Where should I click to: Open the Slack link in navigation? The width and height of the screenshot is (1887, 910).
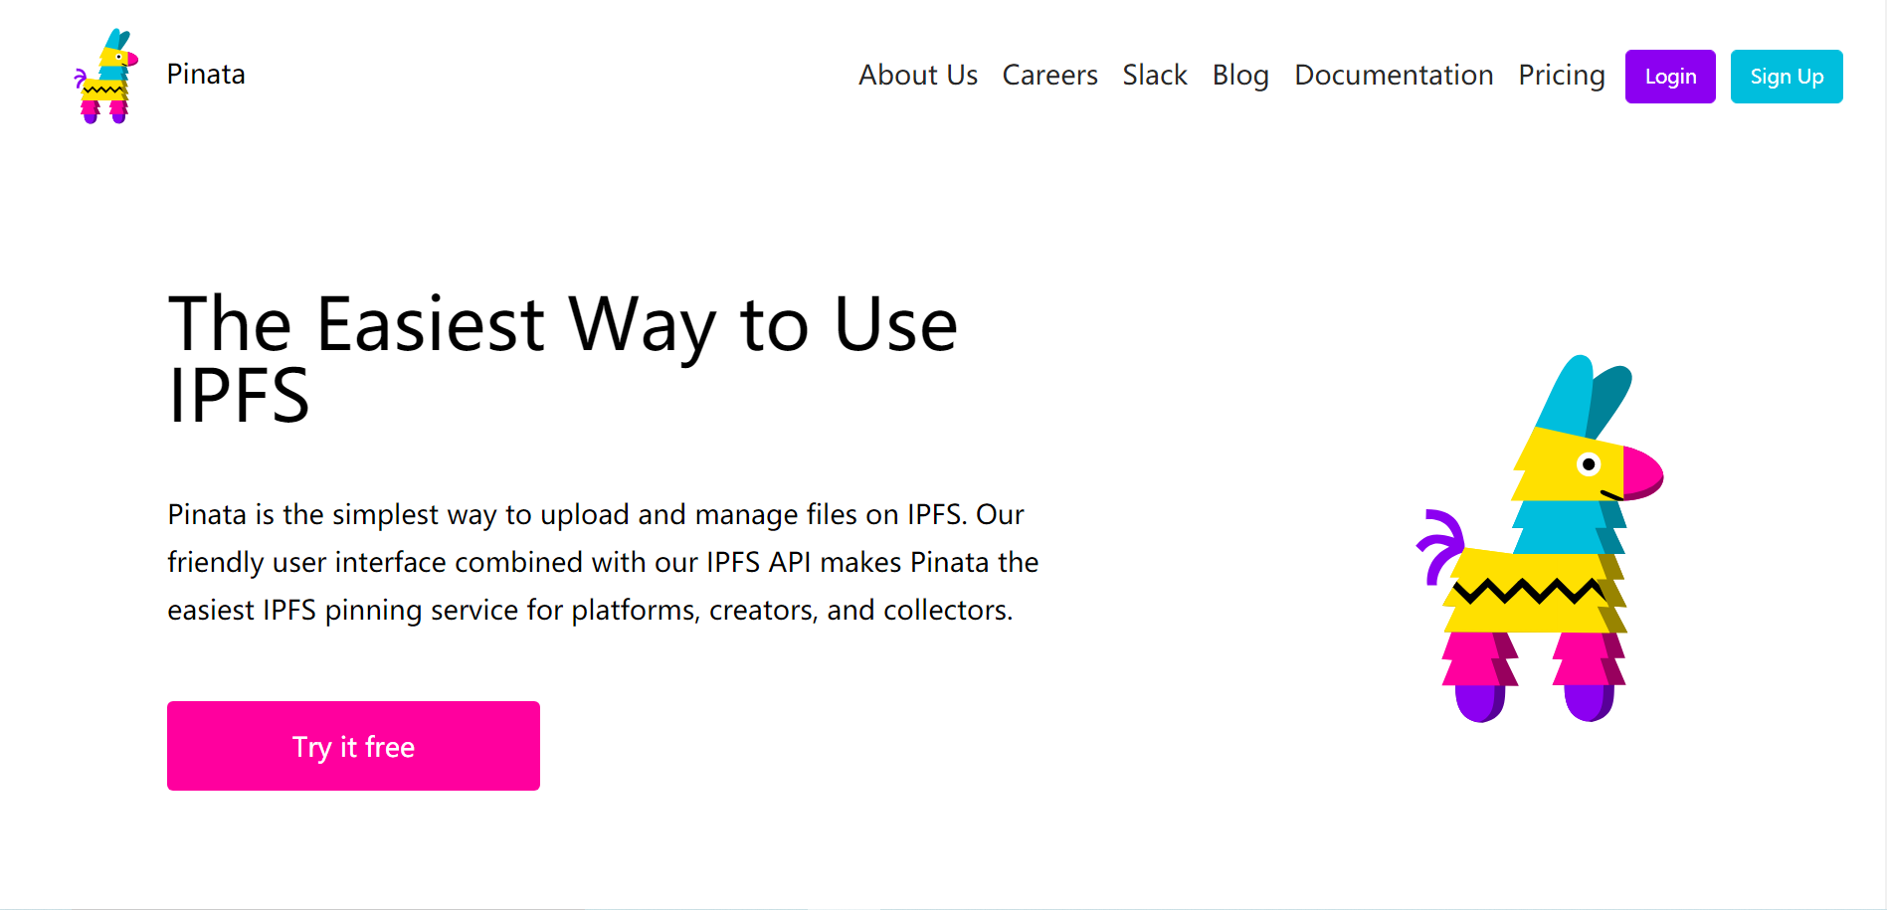(x=1155, y=76)
